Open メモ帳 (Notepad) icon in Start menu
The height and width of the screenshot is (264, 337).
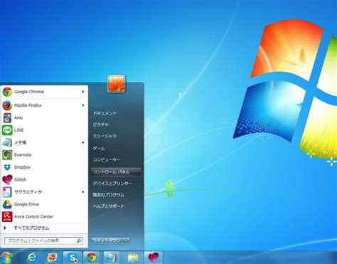coord(7,142)
